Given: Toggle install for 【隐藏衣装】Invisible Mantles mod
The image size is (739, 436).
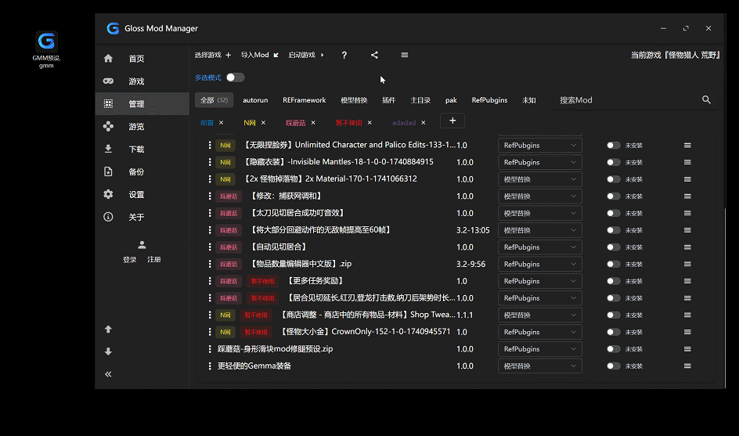Looking at the screenshot, I should click(x=613, y=162).
